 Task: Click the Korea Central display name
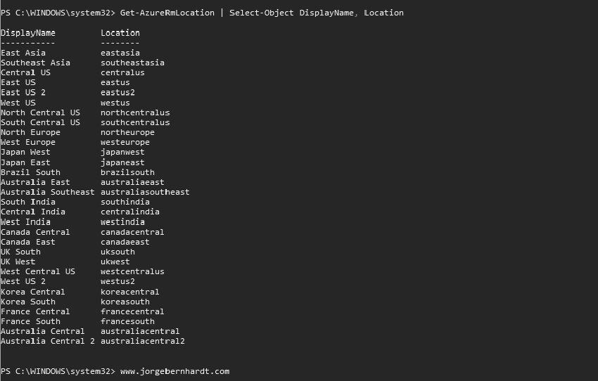point(32,292)
